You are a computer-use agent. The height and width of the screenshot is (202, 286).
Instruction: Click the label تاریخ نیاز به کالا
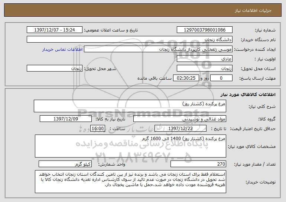[110, 119]
